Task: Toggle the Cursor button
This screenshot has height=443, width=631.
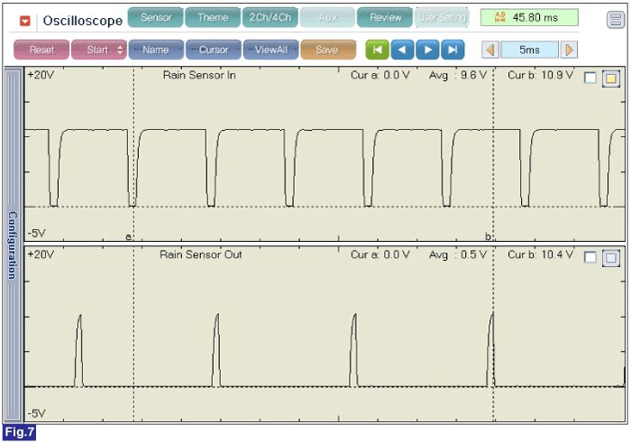Action: pos(214,50)
